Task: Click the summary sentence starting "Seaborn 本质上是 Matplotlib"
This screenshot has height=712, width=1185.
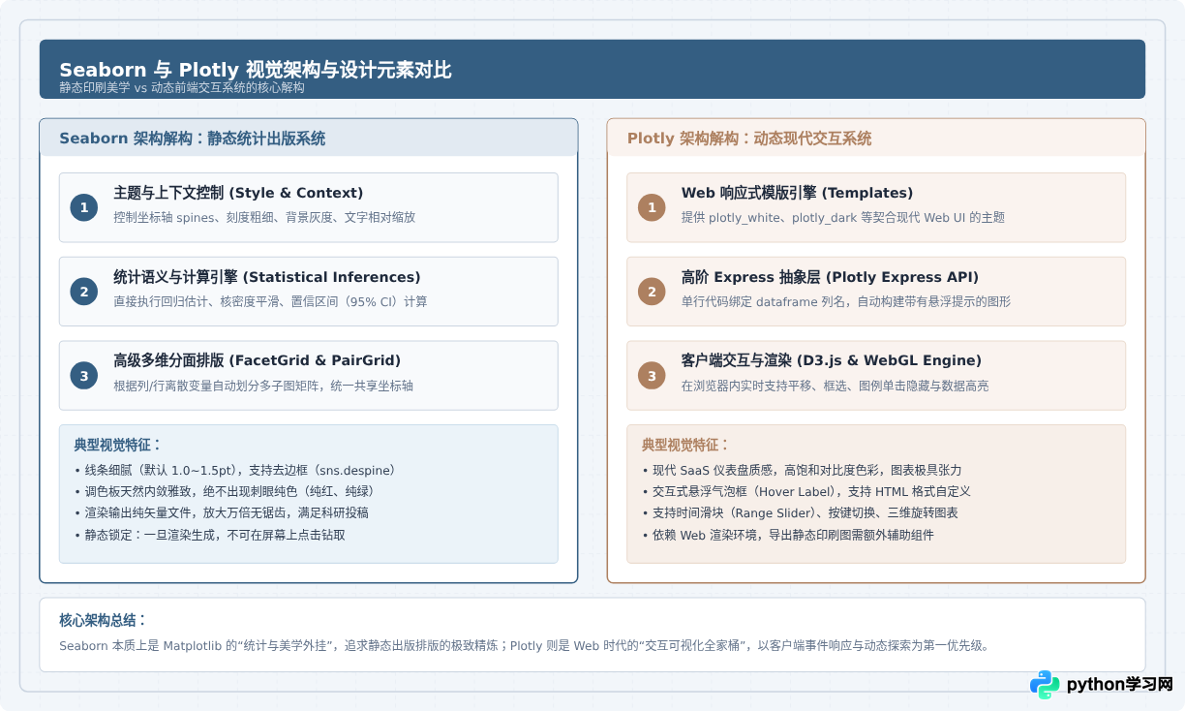Action: click(524, 645)
